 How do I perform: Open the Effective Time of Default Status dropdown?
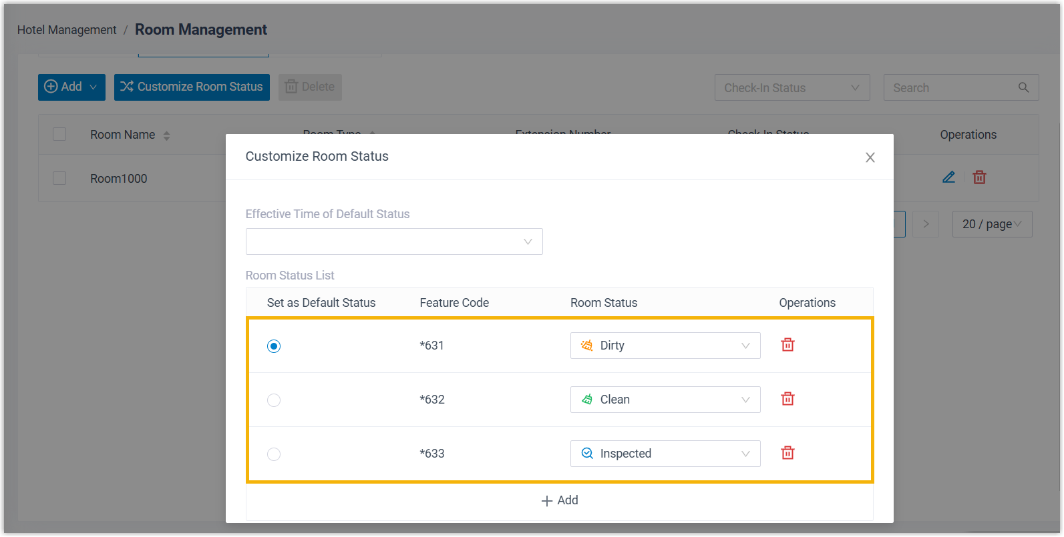(x=394, y=241)
